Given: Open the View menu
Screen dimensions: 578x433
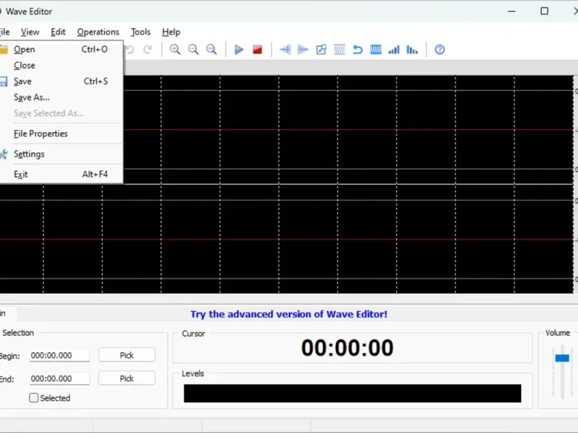Looking at the screenshot, I should (x=30, y=32).
